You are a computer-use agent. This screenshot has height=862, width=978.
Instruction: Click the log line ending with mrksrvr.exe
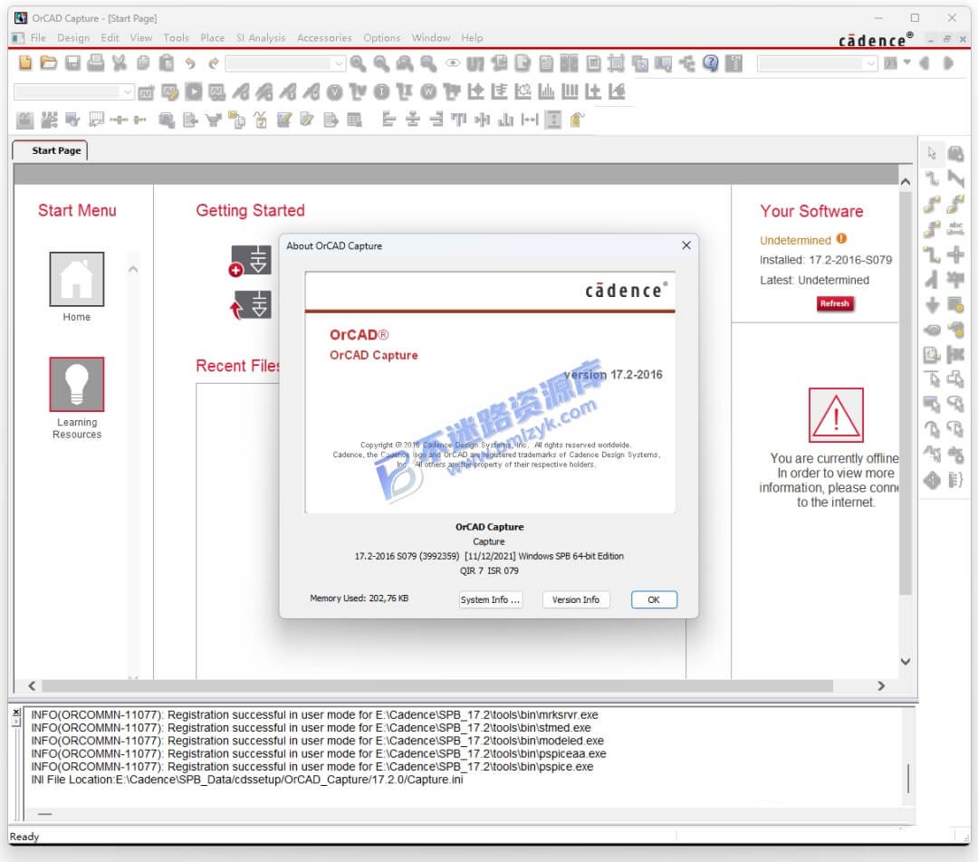(314, 714)
